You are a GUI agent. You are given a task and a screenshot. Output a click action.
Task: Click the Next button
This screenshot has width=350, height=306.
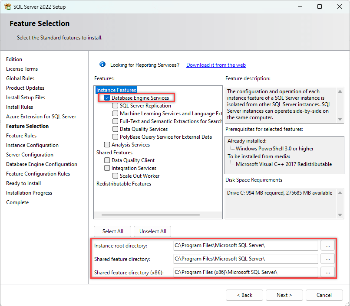pyautogui.click(x=284, y=295)
